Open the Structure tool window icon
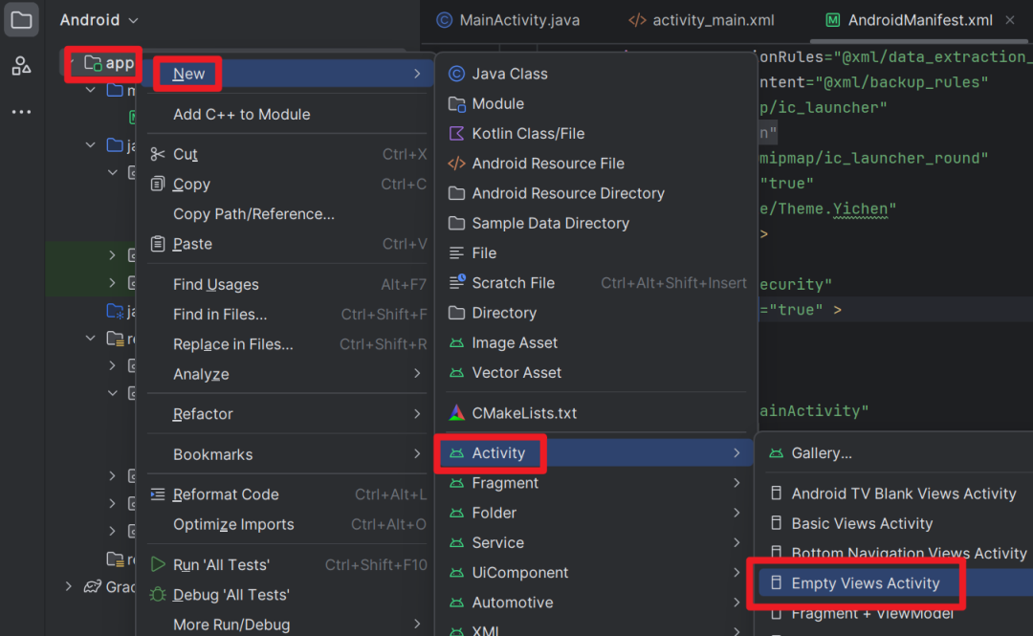This screenshot has width=1033, height=636. 21,66
